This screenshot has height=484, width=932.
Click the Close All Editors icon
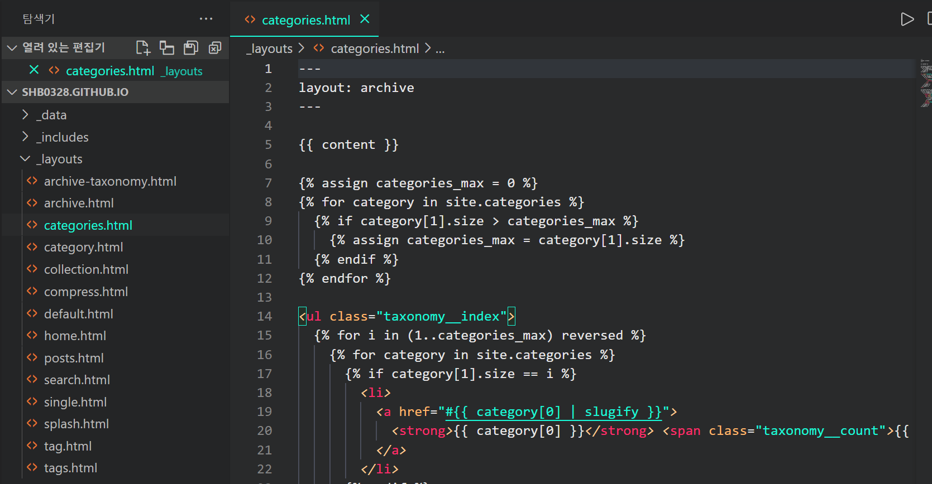[215, 48]
